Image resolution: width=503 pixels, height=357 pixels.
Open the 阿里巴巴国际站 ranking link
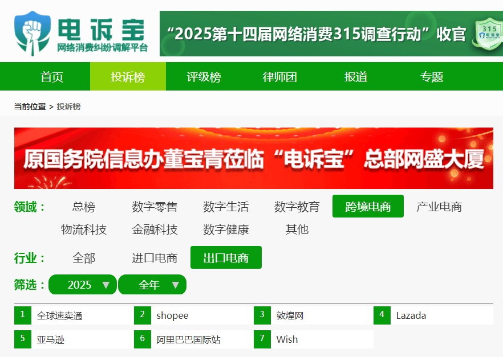tap(188, 339)
